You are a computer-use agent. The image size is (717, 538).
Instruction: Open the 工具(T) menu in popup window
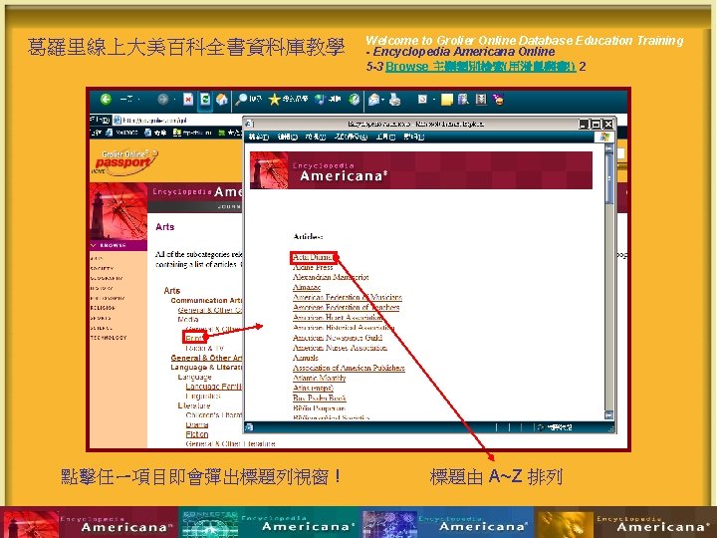[385, 136]
